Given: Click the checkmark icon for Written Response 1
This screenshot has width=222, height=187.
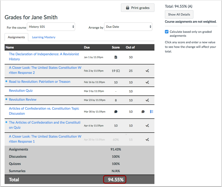Looking at the screenshot, I should pyautogui.click(x=147, y=139).
